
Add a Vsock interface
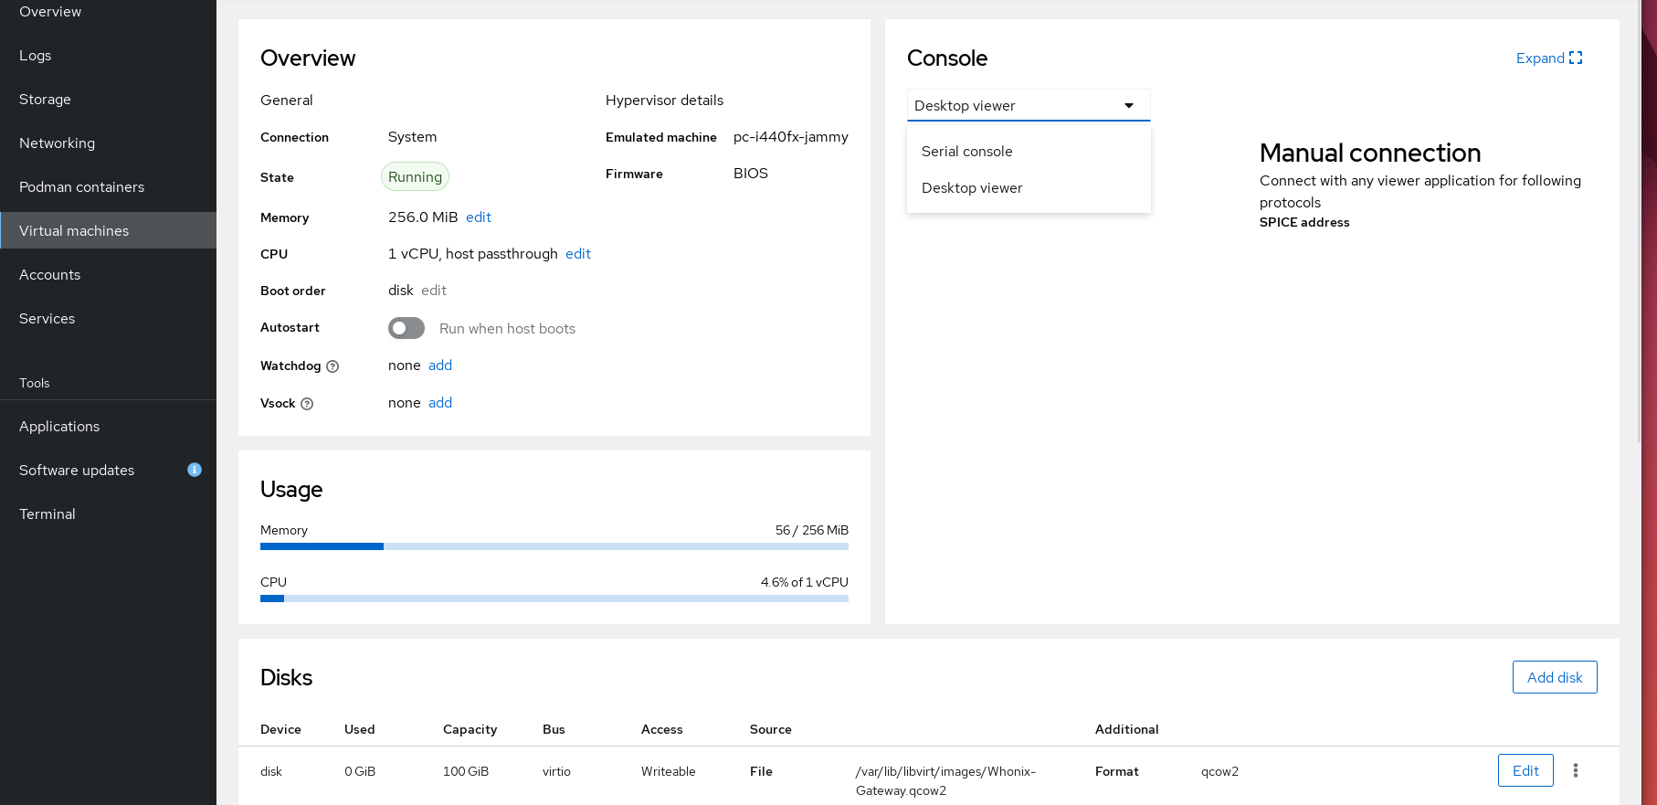440,403
